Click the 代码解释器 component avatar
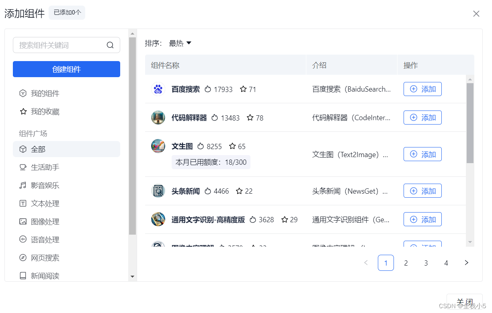 click(158, 118)
